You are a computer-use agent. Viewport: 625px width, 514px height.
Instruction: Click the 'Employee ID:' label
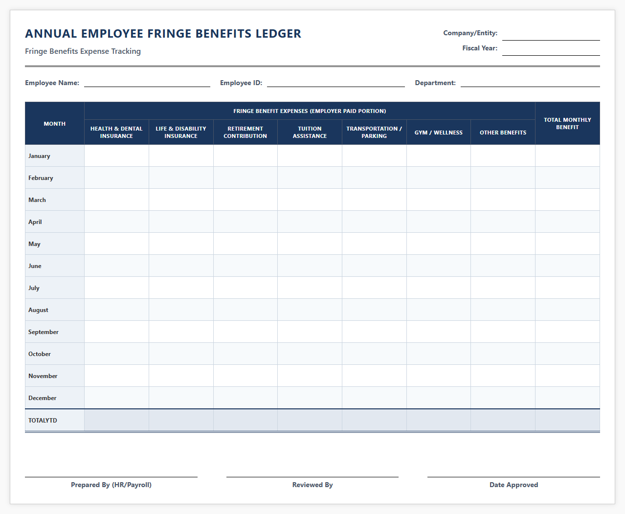pyautogui.click(x=241, y=83)
